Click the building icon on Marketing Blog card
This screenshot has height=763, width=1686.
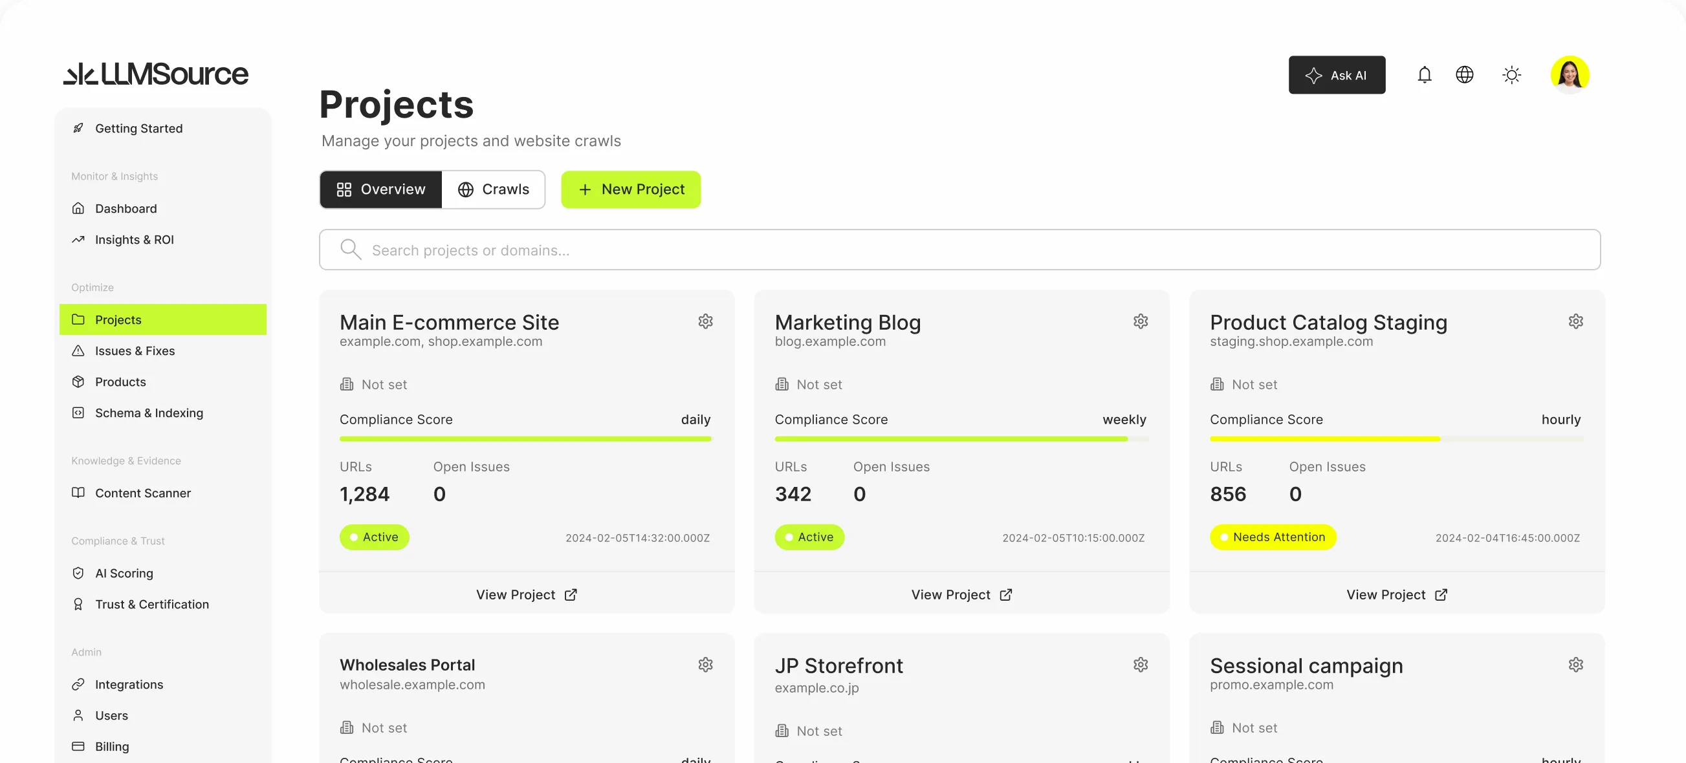pos(782,384)
